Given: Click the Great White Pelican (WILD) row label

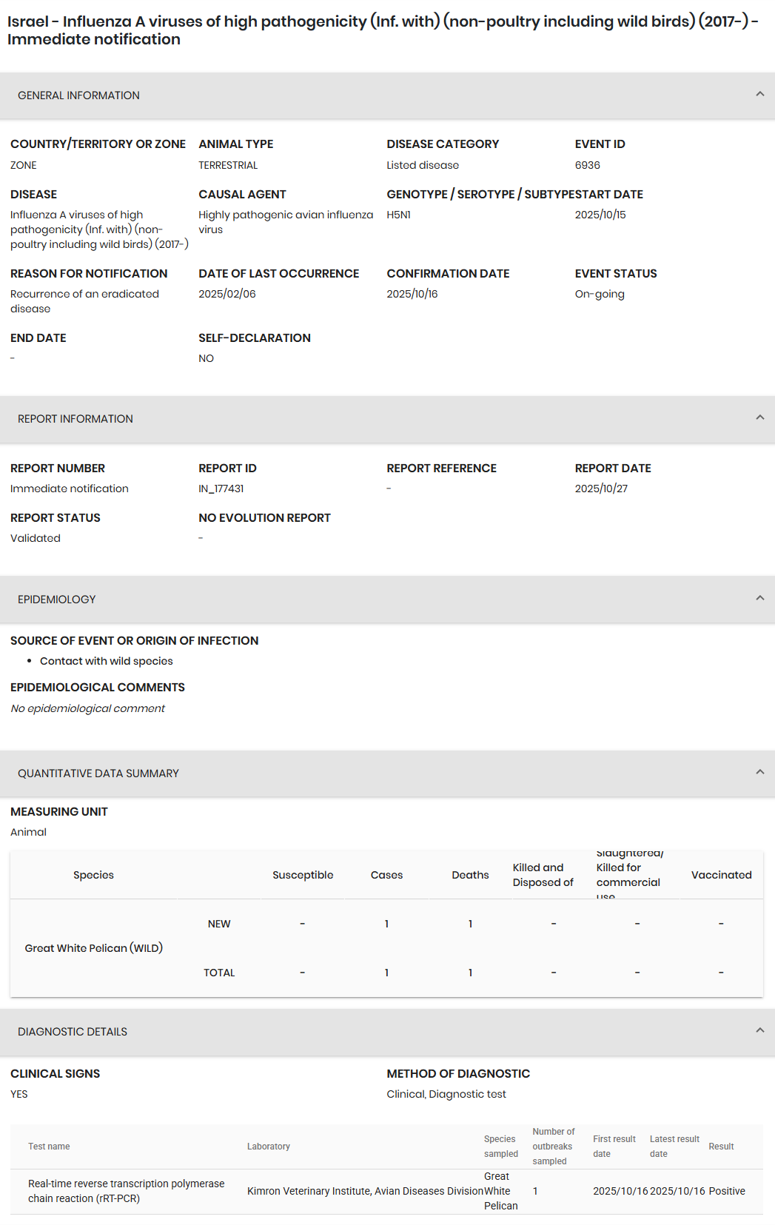Looking at the screenshot, I should 94,948.
